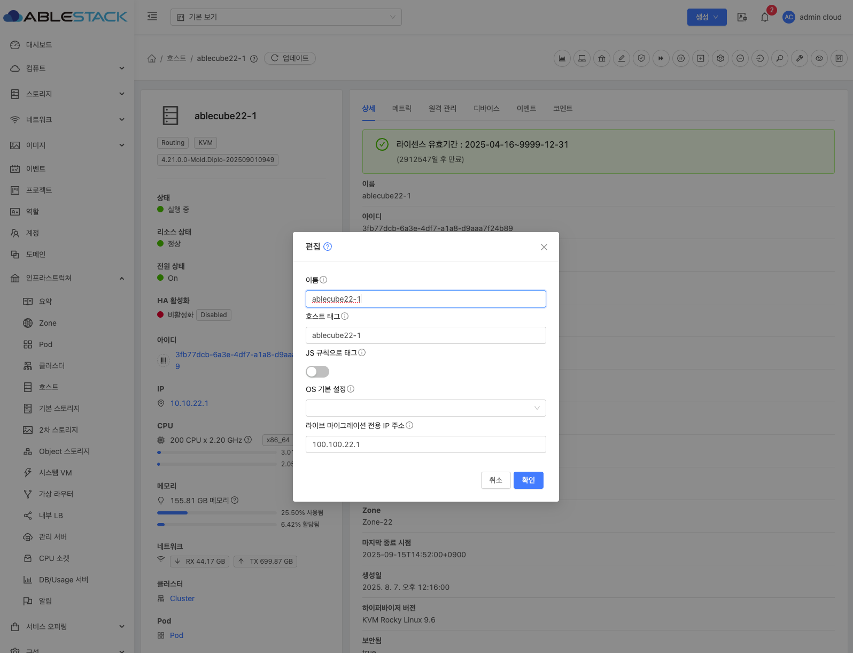The width and height of the screenshot is (853, 653).
Task: Switch to the 메트릭 tab
Action: (401, 109)
